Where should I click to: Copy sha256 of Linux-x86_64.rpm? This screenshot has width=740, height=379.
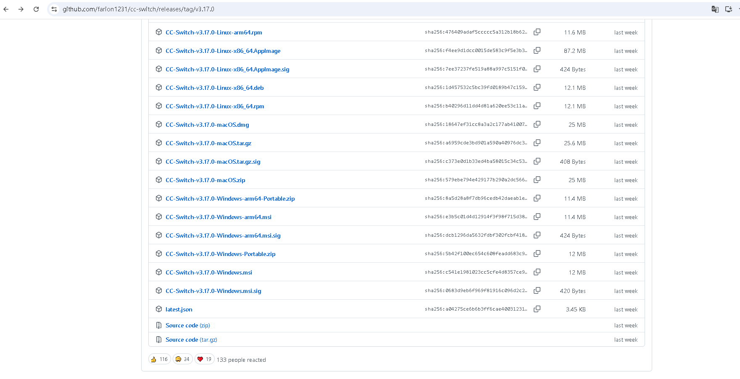537,106
